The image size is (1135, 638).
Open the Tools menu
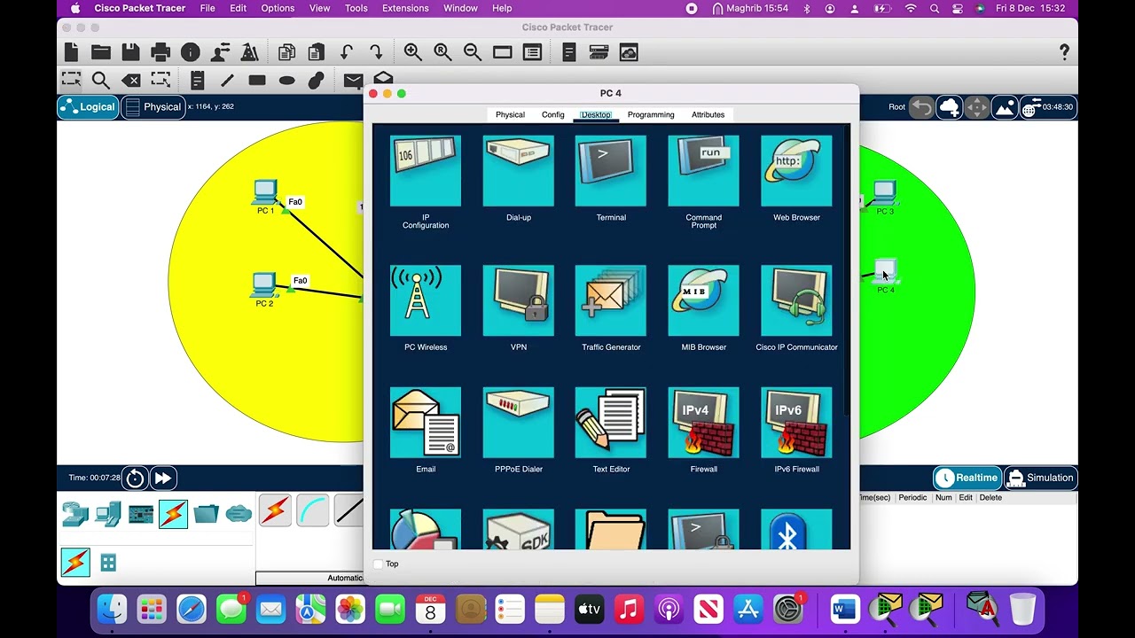[356, 8]
